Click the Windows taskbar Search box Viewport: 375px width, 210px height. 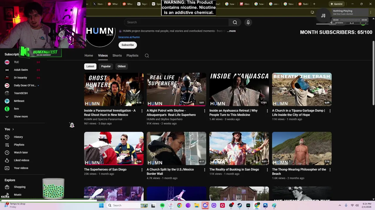(127, 205)
